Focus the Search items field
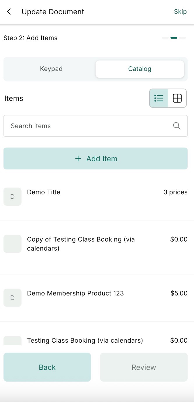 pos(87,126)
